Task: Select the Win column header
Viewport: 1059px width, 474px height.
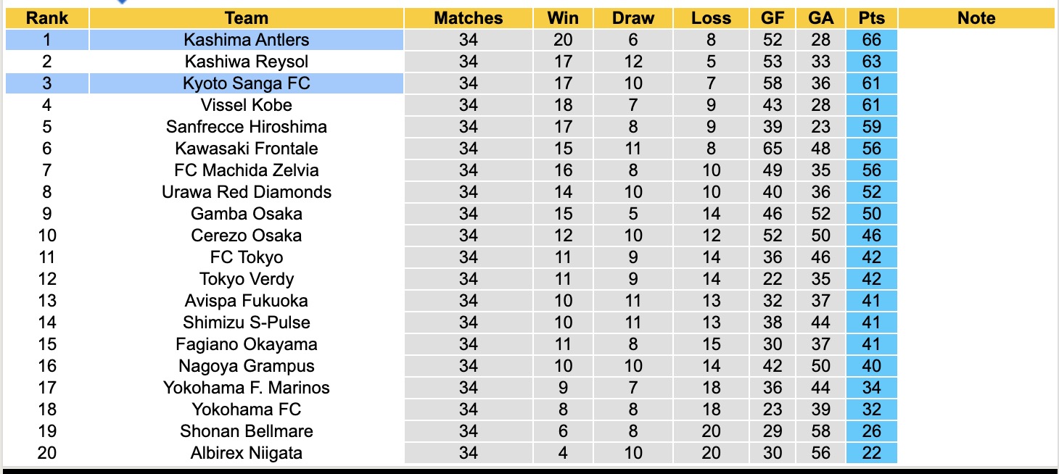Action: pos(563,18)
